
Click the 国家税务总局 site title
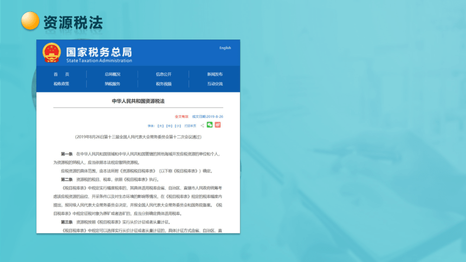click(x=99, y=52)
